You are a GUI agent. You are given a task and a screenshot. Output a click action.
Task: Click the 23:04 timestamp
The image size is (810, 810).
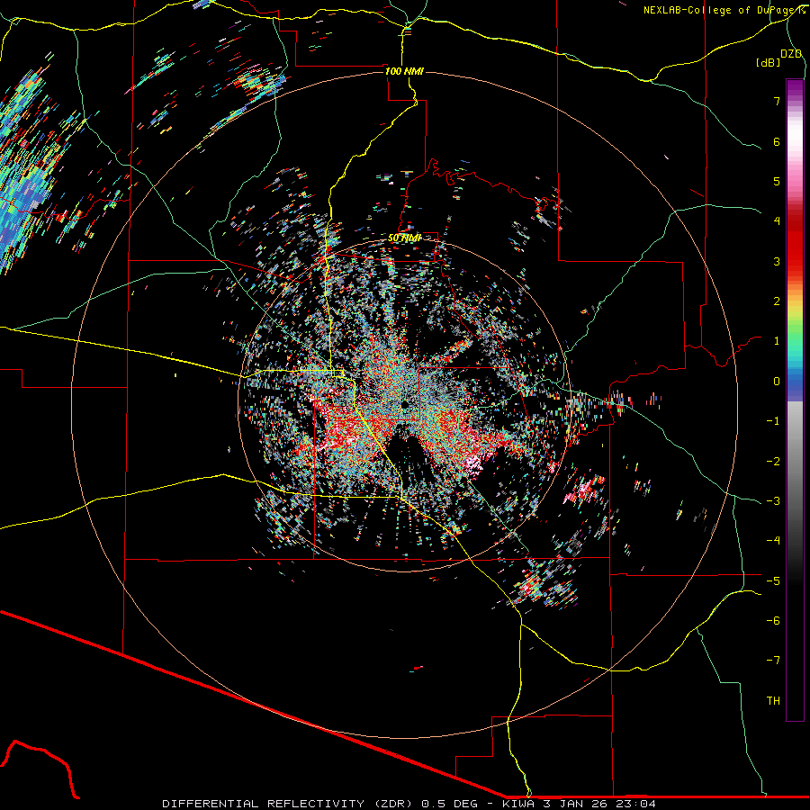636,804
